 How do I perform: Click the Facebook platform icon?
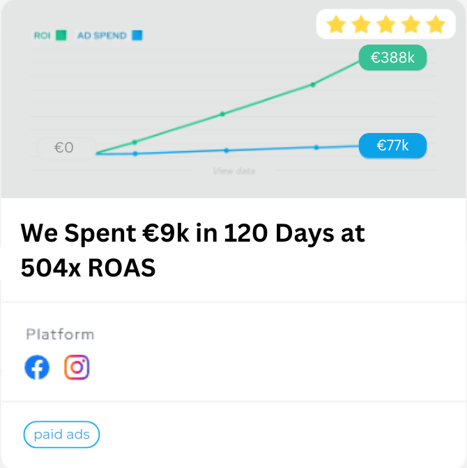pos(37,367)
